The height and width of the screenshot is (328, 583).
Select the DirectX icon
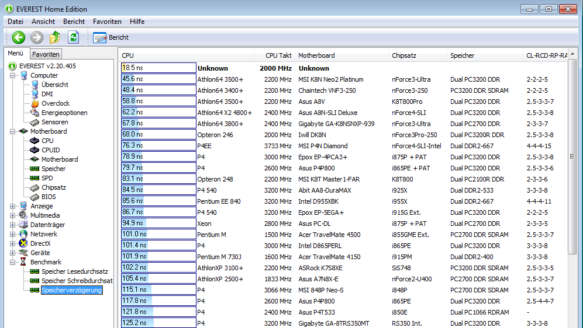23,243
